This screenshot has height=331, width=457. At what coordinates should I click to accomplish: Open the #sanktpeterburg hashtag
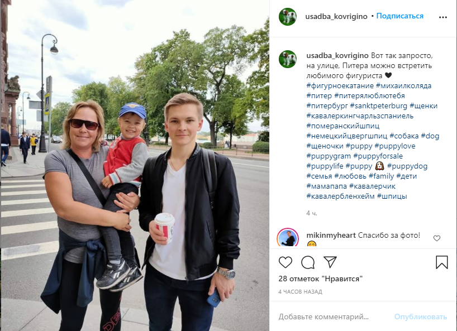coord(379,105)
